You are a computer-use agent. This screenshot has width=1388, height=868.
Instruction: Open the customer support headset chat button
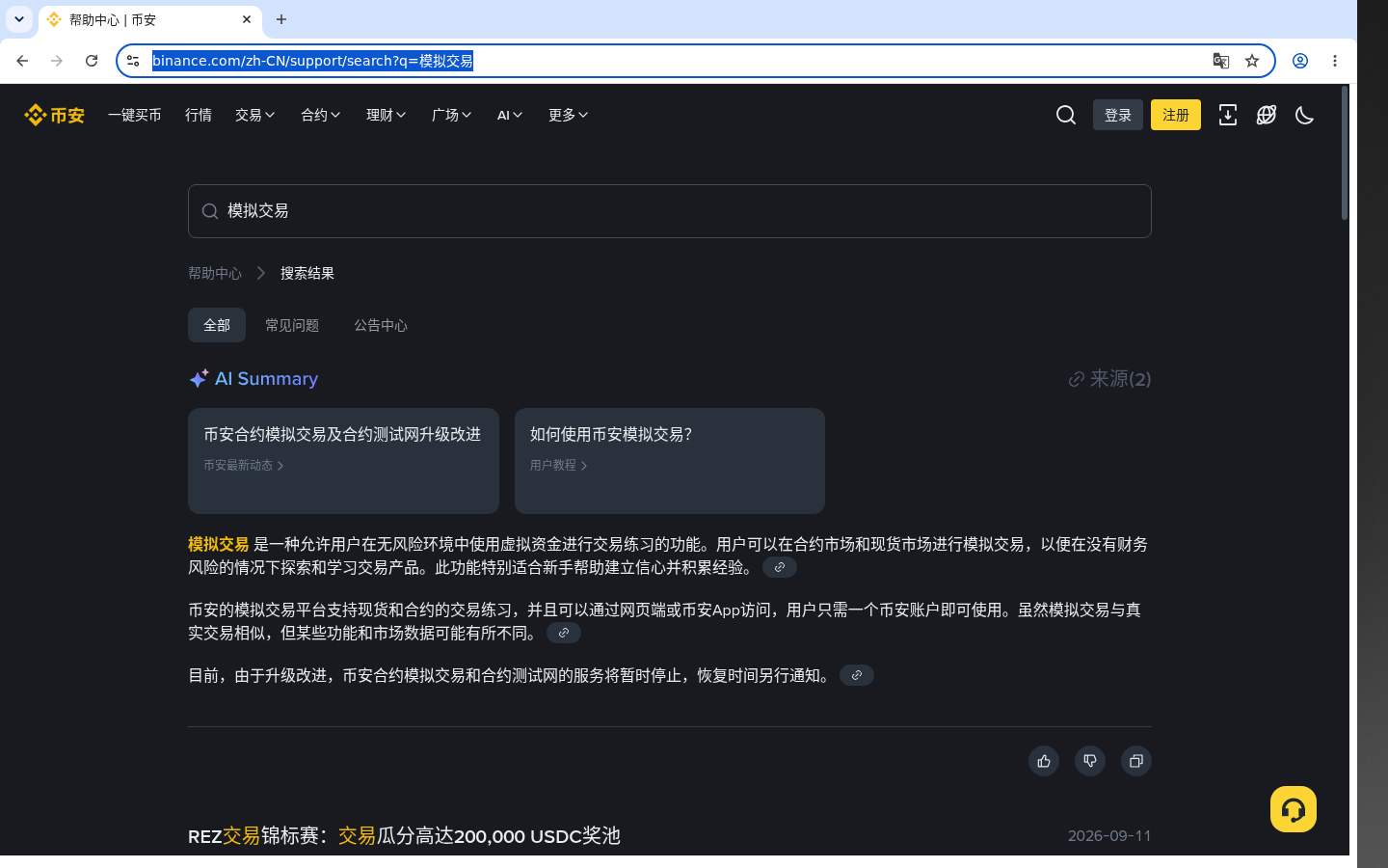(x=1294, y=809)
